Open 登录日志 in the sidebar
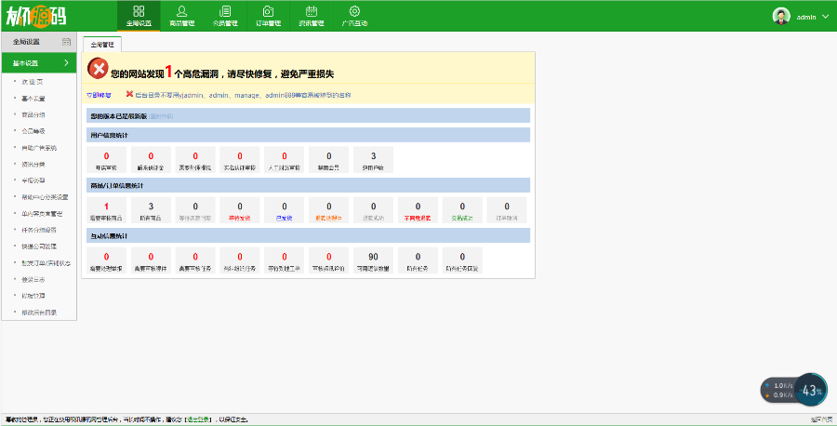This screenshot has height=426, width=837. (33, 279)
